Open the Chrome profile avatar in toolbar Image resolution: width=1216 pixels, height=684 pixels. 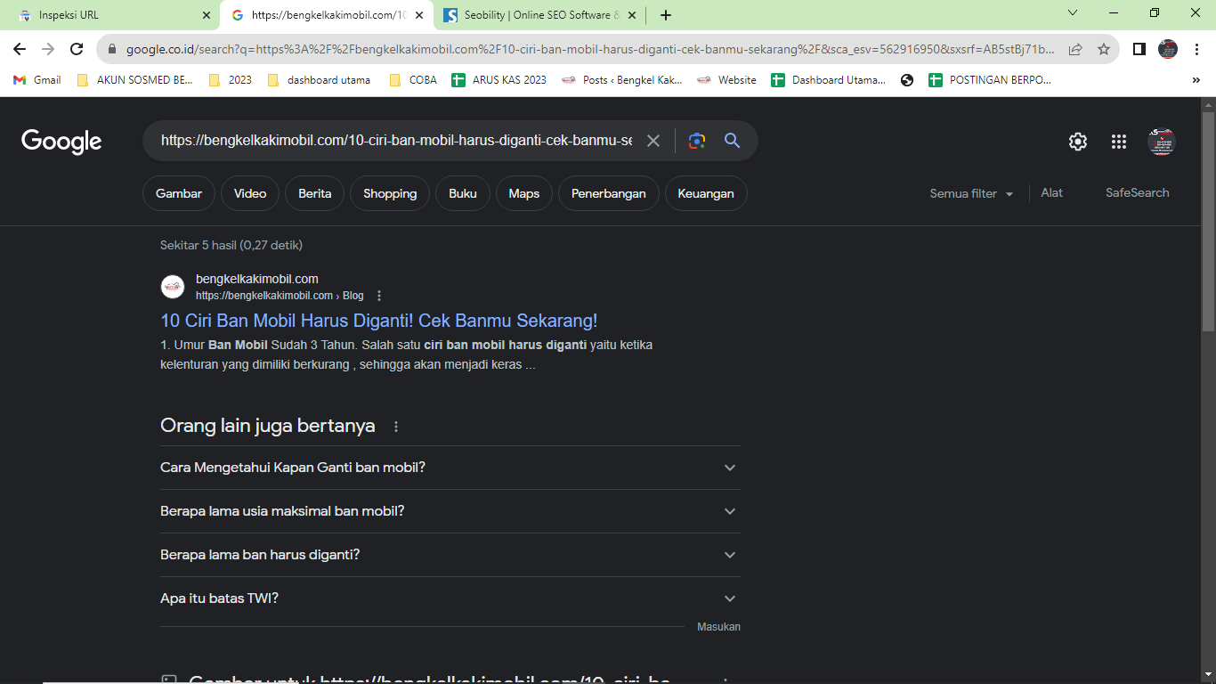(1168, 49)
